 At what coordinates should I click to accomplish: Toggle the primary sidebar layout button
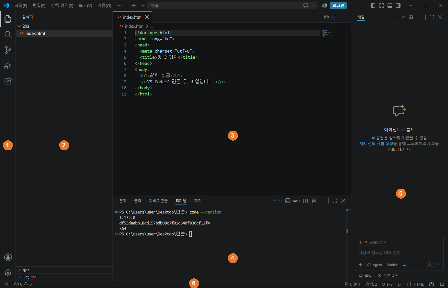(373, 5)
